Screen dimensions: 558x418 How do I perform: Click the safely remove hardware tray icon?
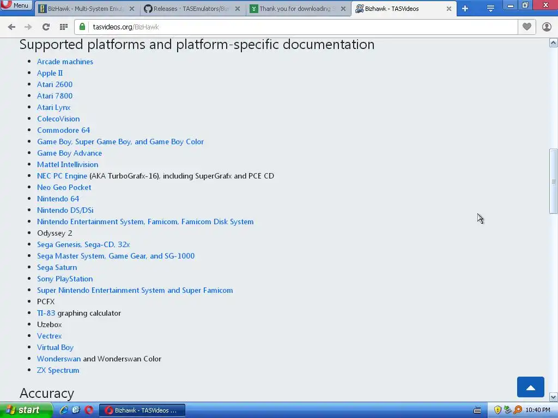point(507,410)
